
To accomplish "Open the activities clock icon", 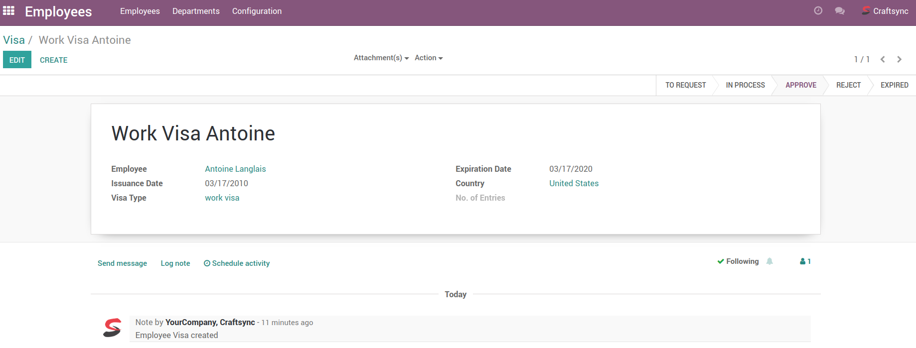I will [x=818, y=10].
